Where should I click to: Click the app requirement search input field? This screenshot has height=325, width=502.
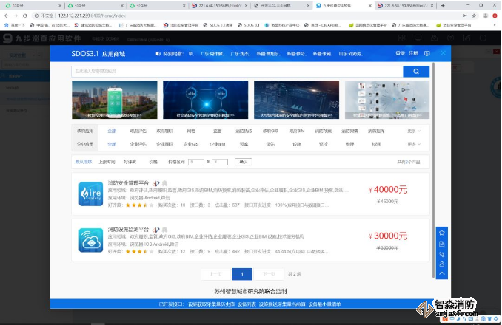(x=237, y=72)
